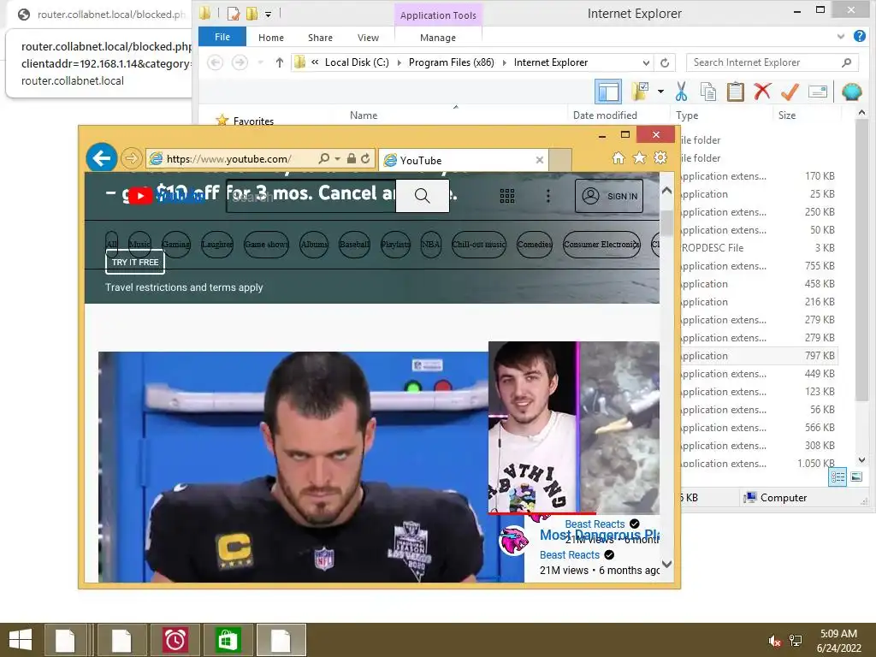Click the teal shell icon in Explorer toolbar

point(851,92)
